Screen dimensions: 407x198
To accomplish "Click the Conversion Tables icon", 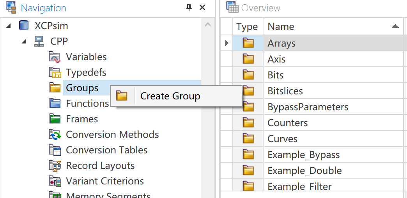I will pos(55,150).
